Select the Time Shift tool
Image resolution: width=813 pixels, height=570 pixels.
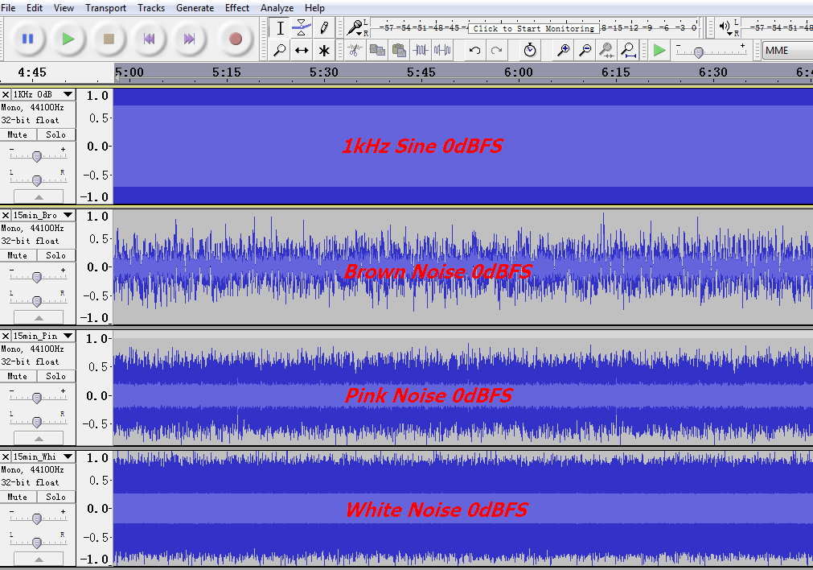click(x=302, y=51)
